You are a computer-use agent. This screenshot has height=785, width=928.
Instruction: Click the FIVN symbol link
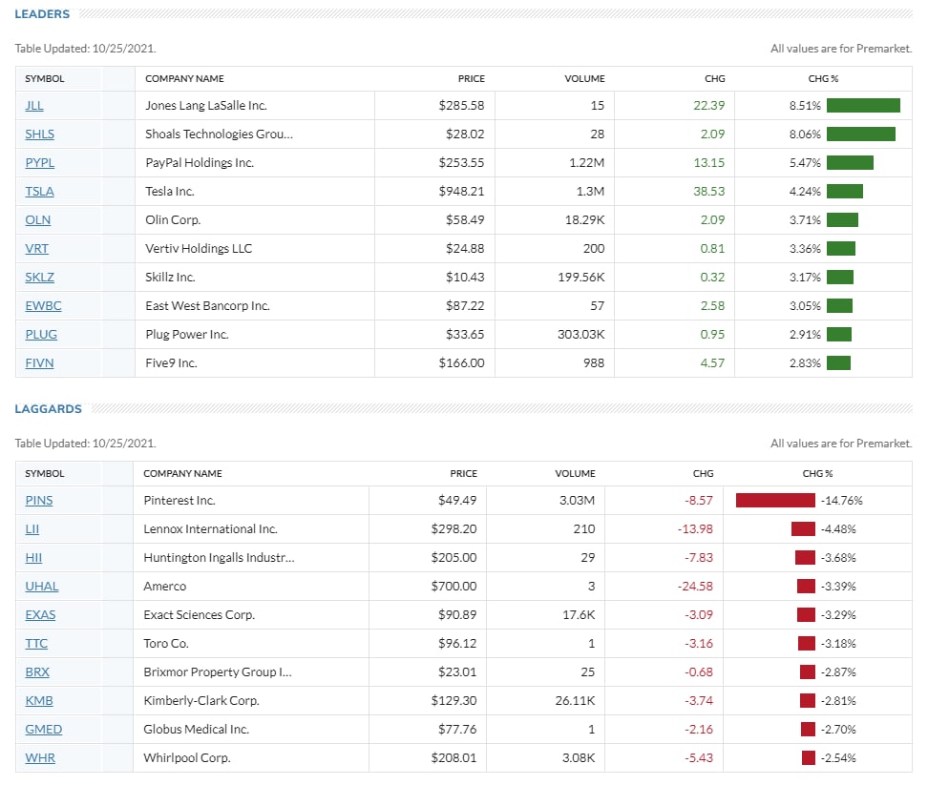[39, 363]
